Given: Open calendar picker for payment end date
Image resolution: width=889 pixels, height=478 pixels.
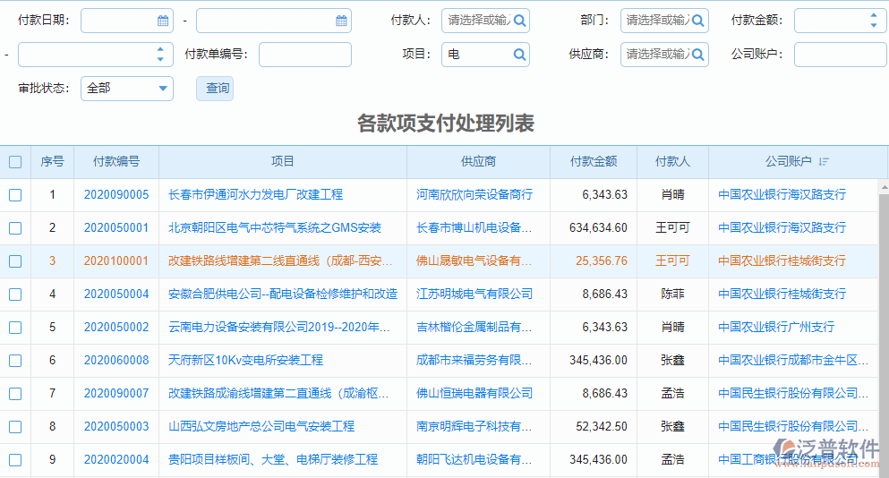Looking at the screenshot, I should (341, 21).
